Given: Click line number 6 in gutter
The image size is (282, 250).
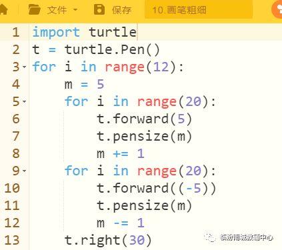Looking at the screenshot, I should [x=16, y=119].
